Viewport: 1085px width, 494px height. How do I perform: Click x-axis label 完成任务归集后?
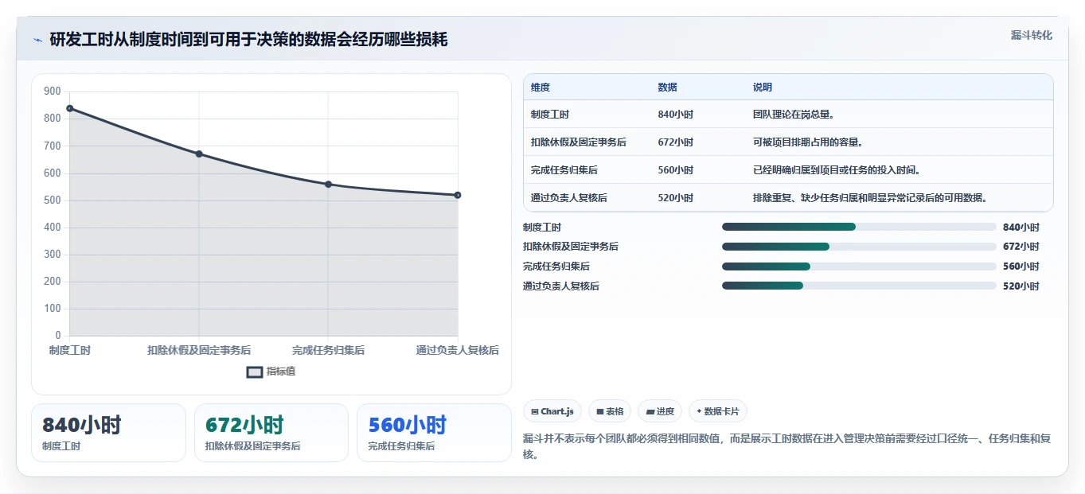tap(328, 350)
